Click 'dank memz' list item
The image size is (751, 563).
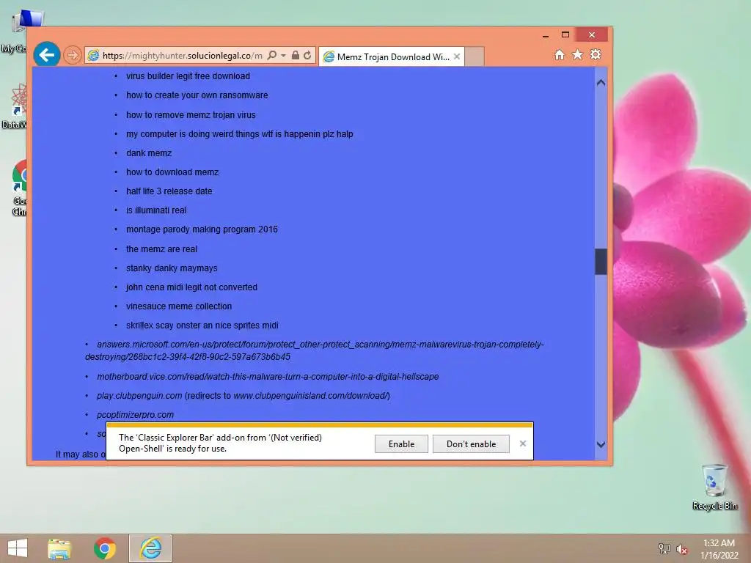coord(148,153)
